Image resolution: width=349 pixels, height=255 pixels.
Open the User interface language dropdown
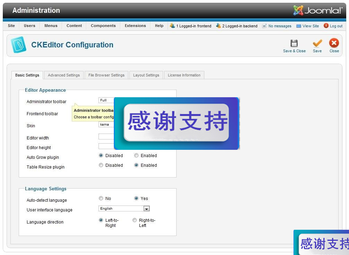point(124,209)
